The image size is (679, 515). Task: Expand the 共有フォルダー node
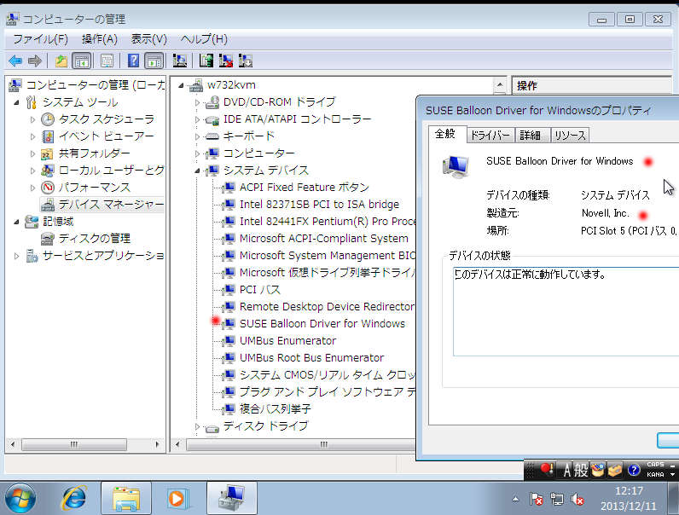click(x=33, y=153)
